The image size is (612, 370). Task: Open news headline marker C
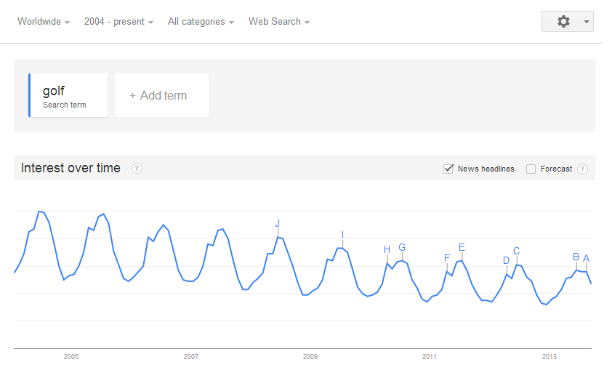coord(516,251)
